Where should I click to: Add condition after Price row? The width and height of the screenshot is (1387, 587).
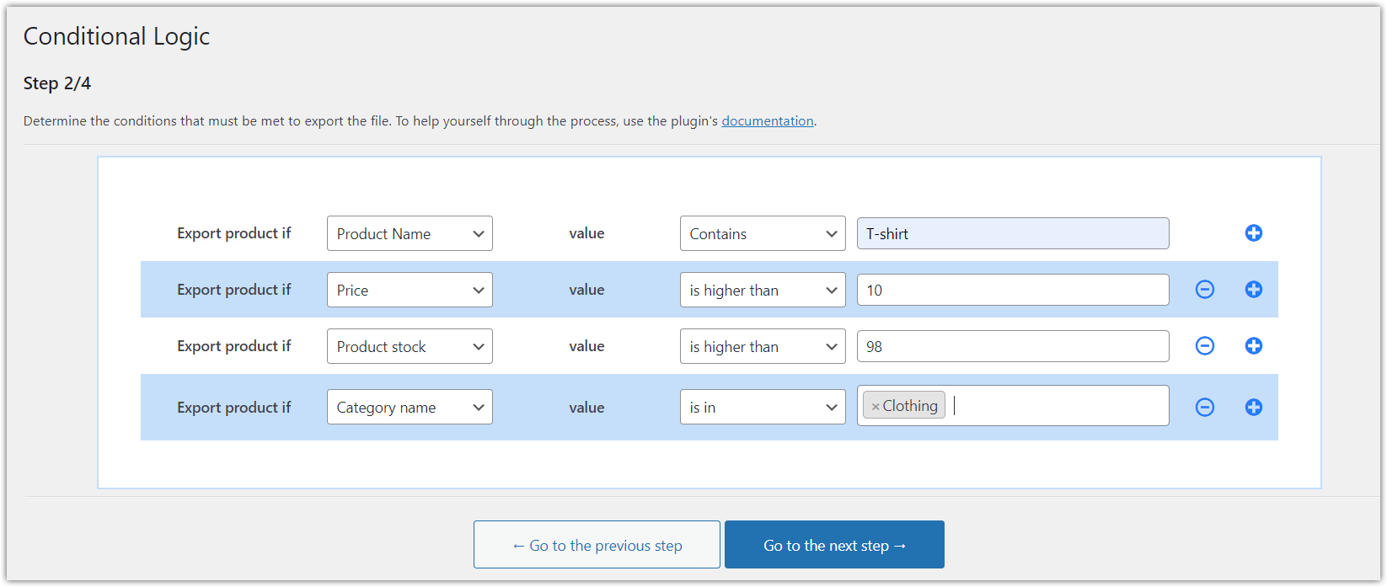point(1253,290)
